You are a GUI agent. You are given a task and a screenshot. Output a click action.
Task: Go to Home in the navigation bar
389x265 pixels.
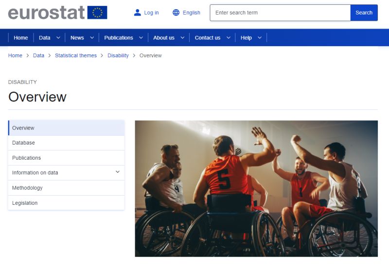point(21,38)
